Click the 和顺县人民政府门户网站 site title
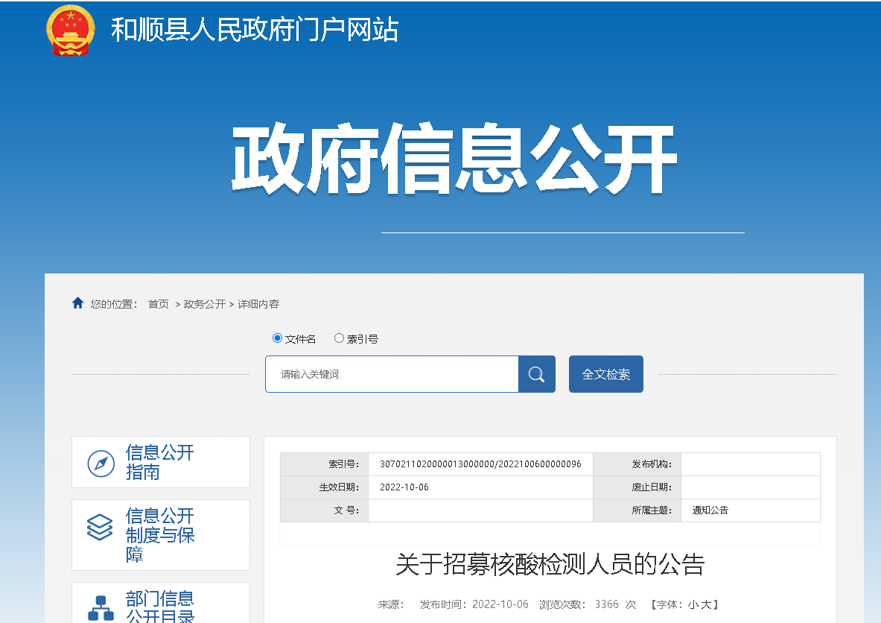The height and width of the screenshot is (623, 881). (x=255, y=30)
